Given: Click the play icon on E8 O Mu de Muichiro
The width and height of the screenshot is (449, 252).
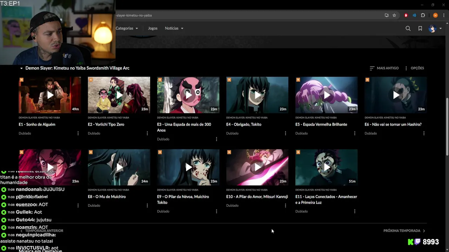Looking at the screenshot, I should [x=120, y=167].
